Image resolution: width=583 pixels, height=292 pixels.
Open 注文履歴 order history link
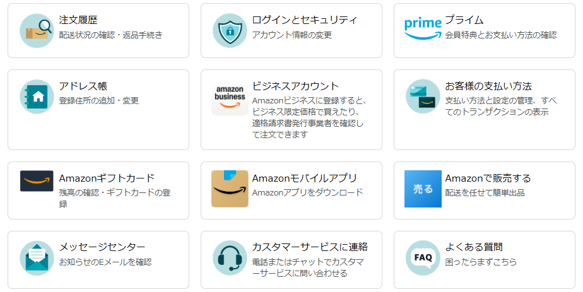coord(78,20)
